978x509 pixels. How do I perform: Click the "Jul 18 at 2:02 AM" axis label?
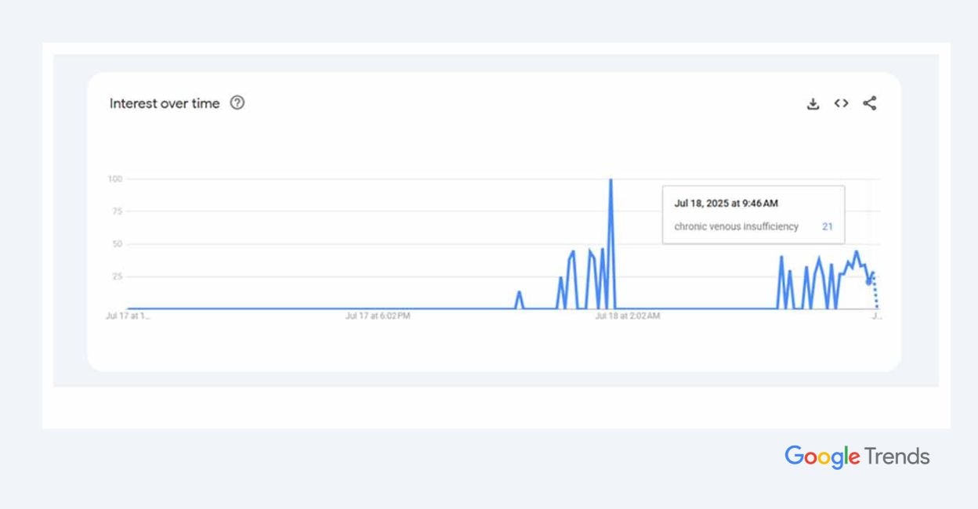pyautogui.click(x=627, y=316)
